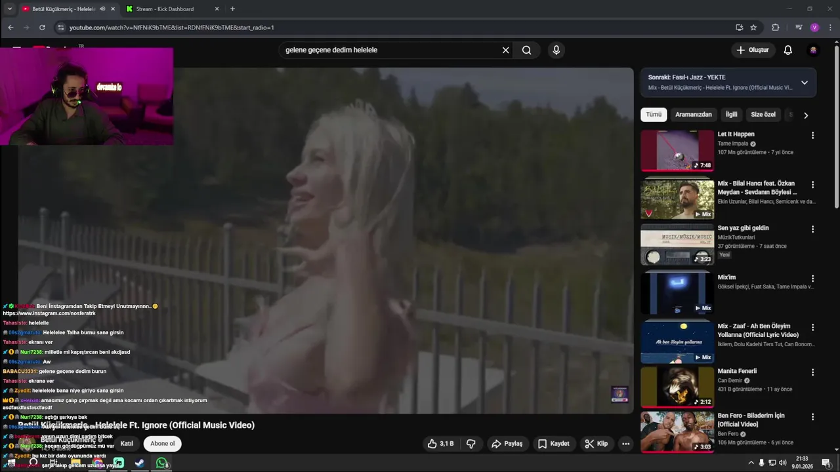Open Chrome three-dot menu
The width and height of the screenshot is (840, 472).
click(x=830, y=28)
